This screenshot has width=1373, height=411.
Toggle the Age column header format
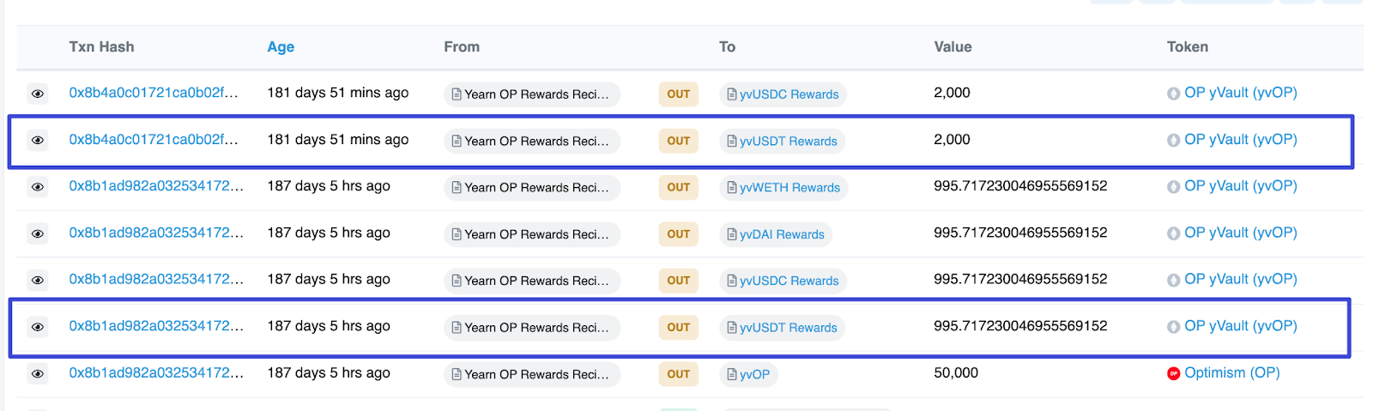281,47
